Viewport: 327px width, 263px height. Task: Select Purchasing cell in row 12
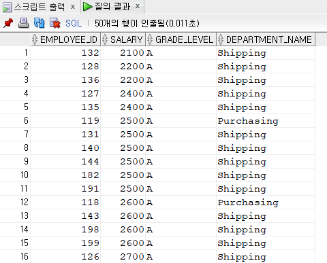(x=266, y=203)
